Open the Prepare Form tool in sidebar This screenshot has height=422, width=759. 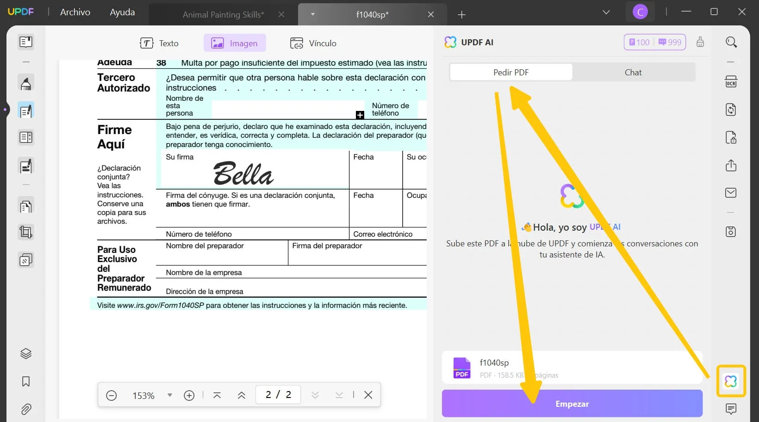[x=26, y=137]
